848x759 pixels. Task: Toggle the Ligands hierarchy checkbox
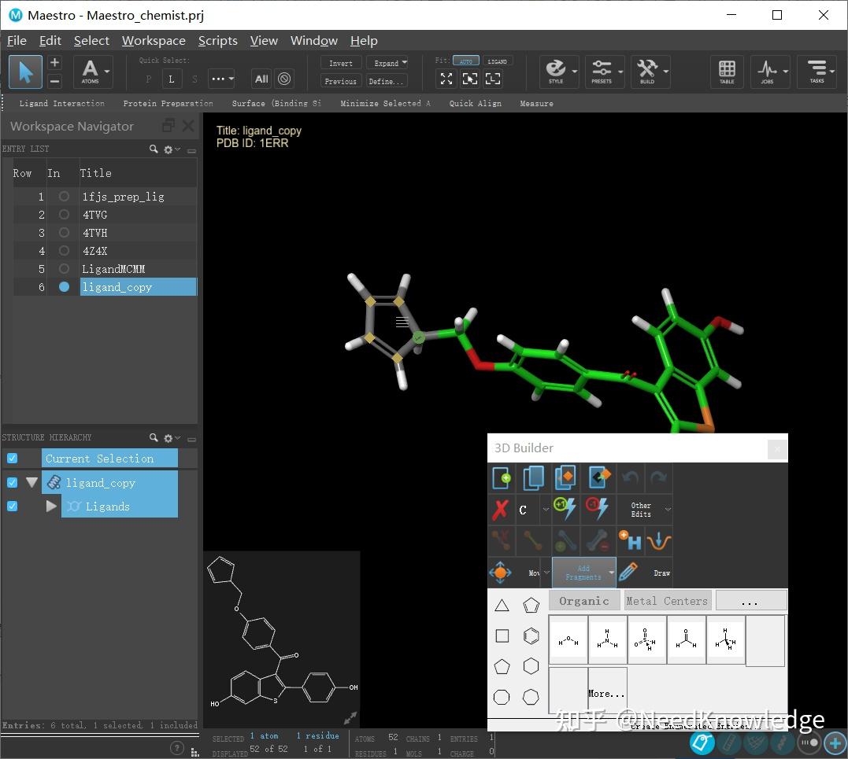click(x=12, y=507)
